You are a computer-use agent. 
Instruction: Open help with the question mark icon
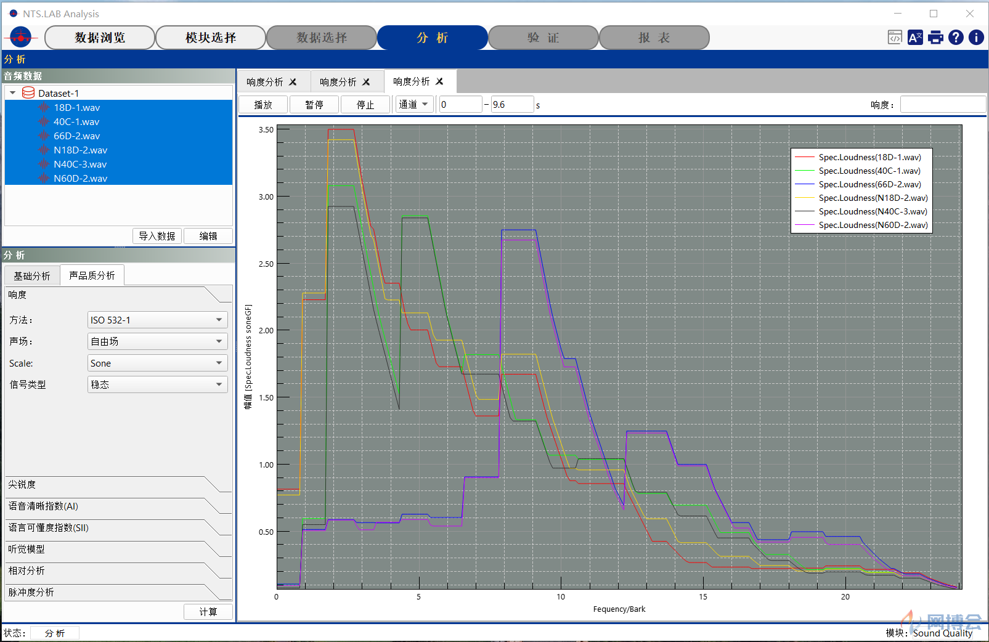(956, 38)
